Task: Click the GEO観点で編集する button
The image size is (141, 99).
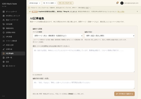Action: coord(124,94)
